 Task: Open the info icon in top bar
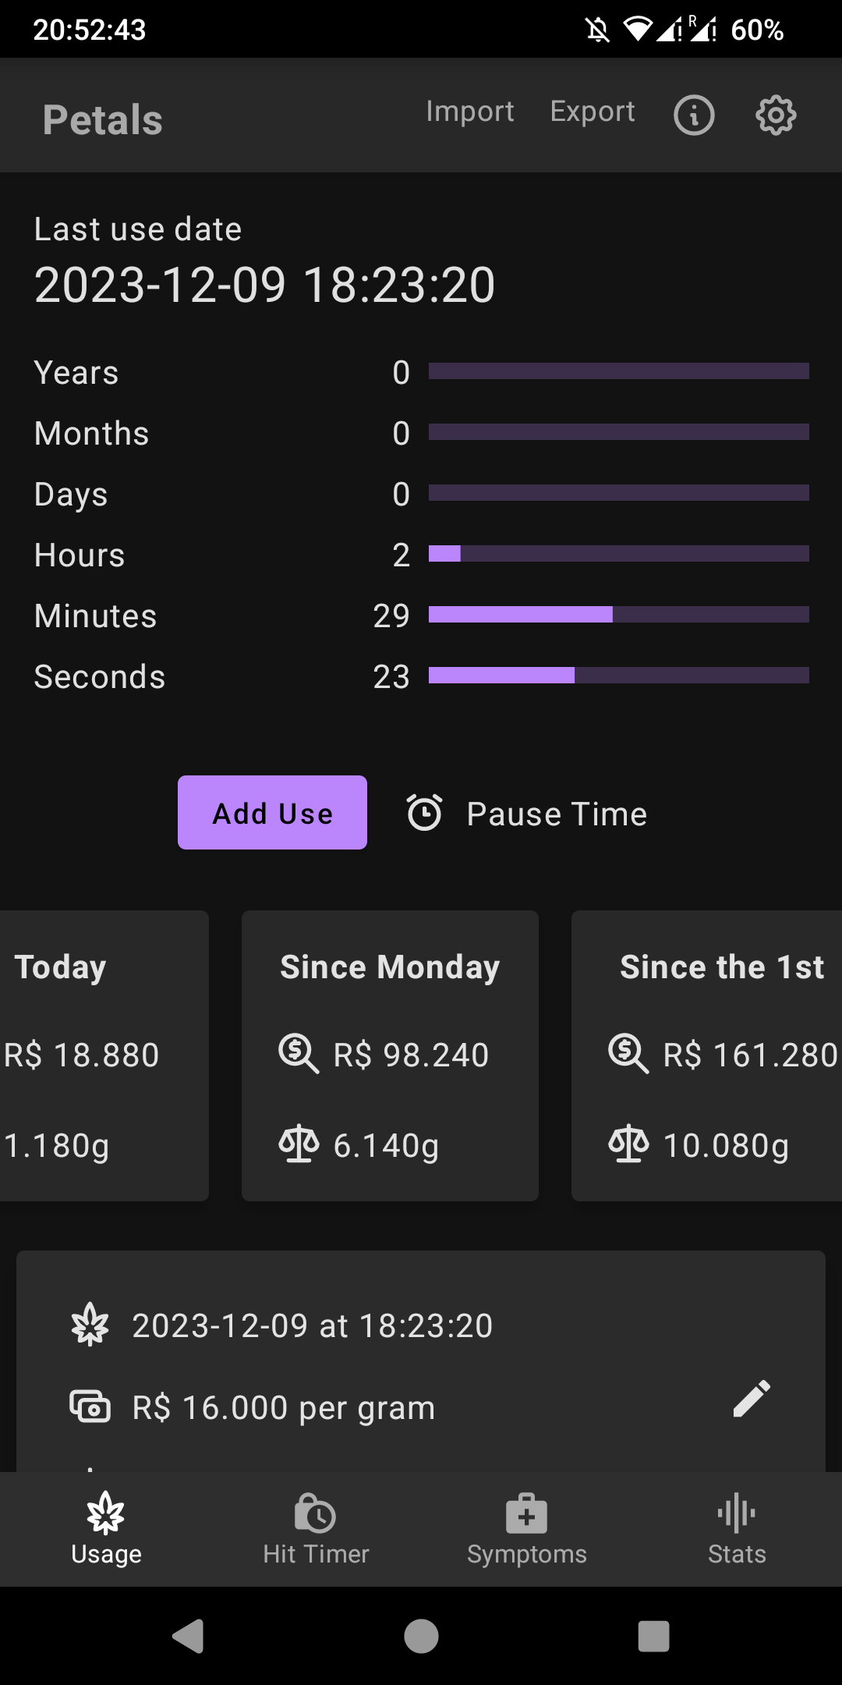click(x=694, y=115)
